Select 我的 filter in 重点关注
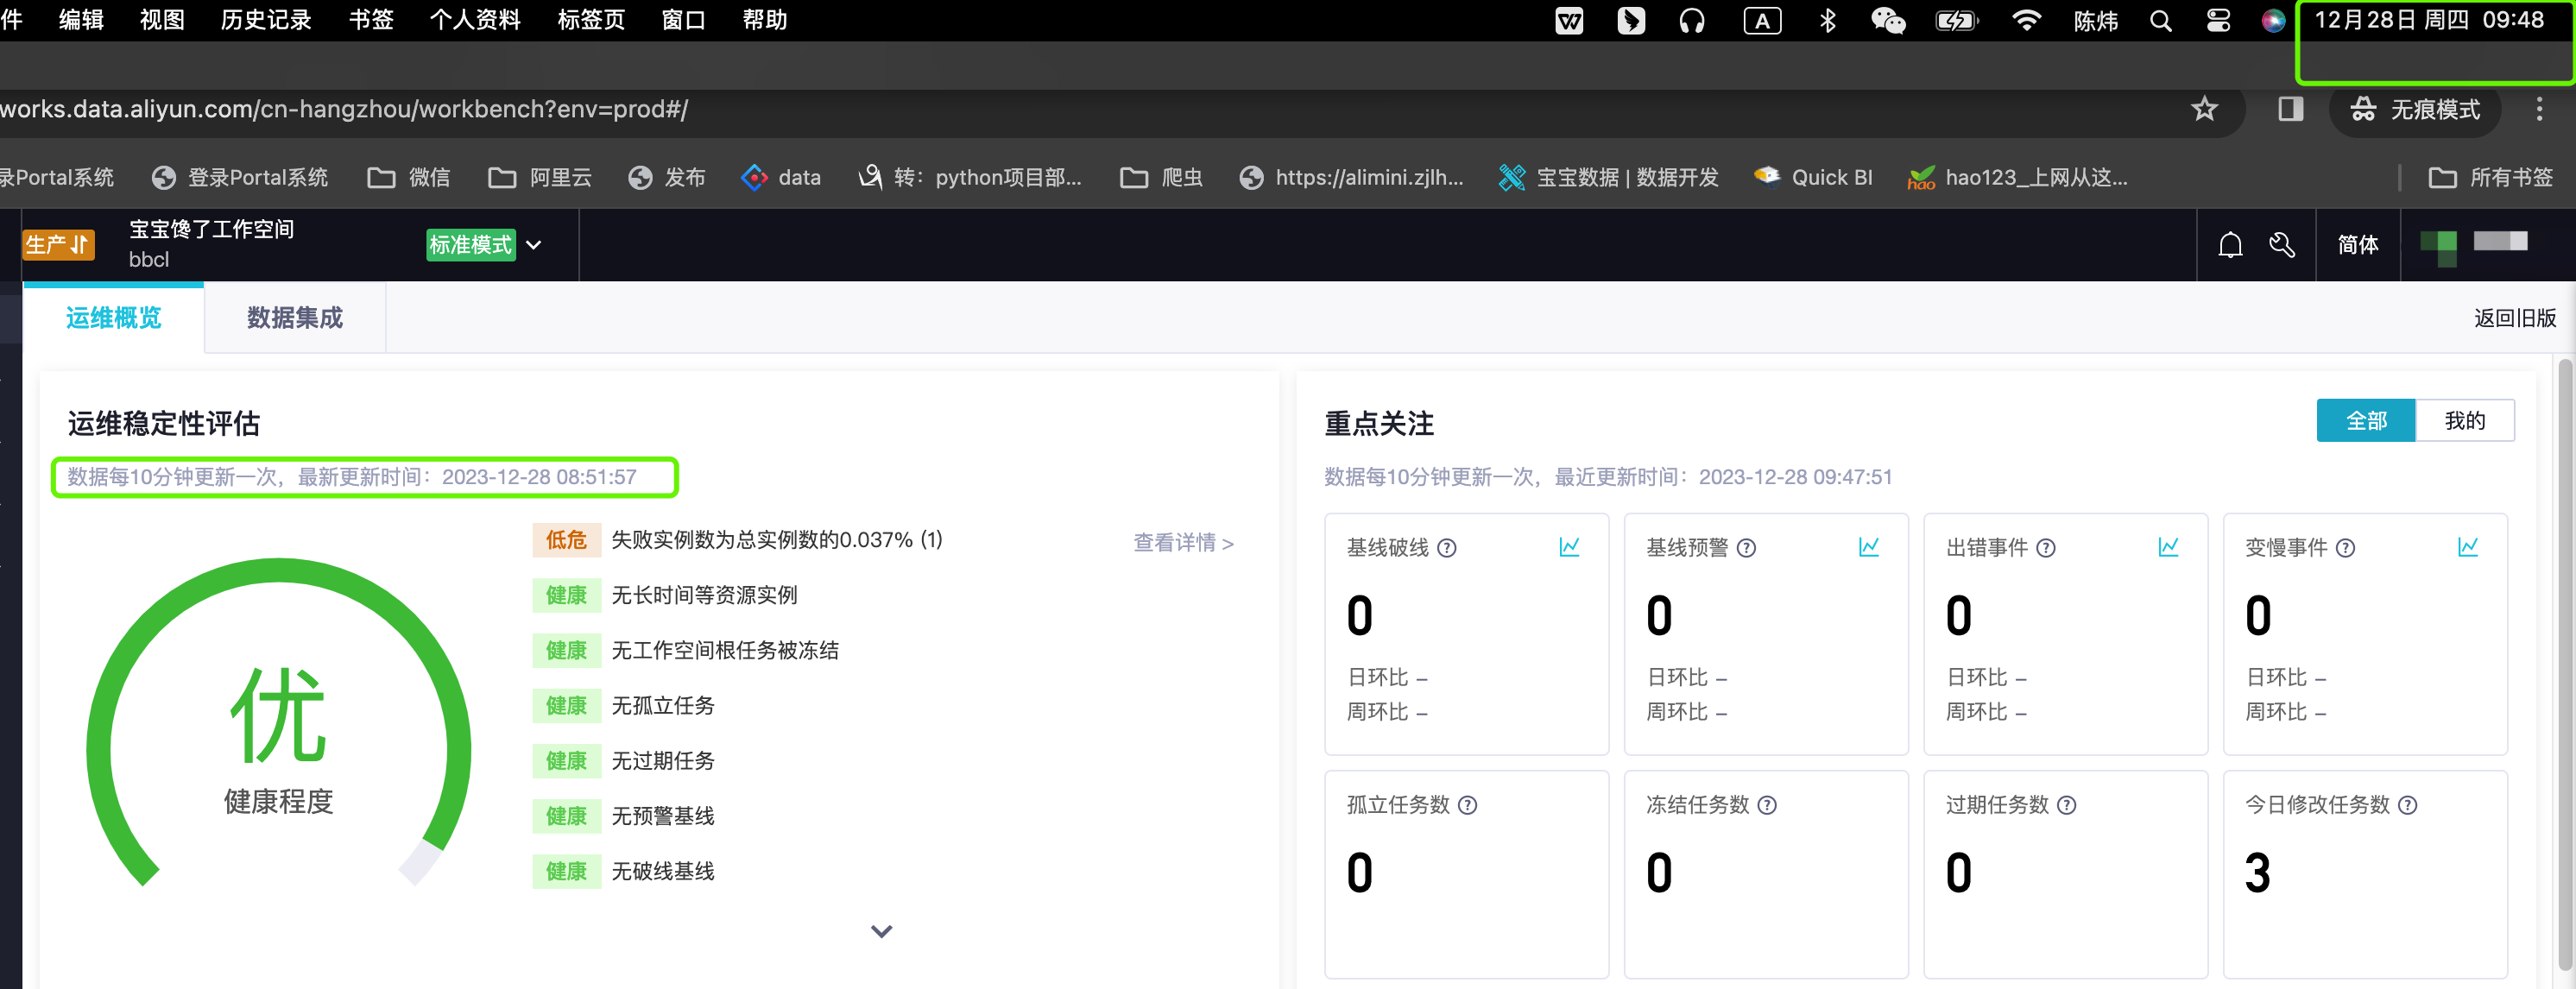The height and width of the screenshot is (989, 2576). (x=2464, y=421)
